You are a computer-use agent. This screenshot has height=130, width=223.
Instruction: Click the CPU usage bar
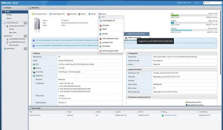click(x=192, y=16)
